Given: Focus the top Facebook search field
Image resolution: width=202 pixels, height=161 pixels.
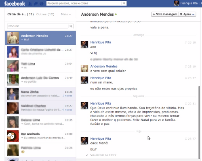Looking at the screenshot, I should click(84, 3).
